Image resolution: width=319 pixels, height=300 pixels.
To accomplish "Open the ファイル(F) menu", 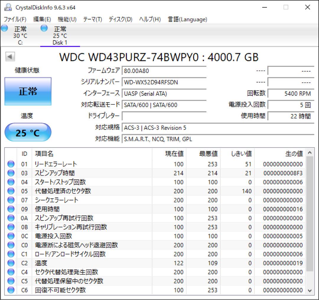I will point(15,19).
